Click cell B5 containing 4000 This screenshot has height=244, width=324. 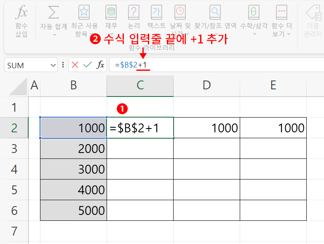tap(74, 190)
